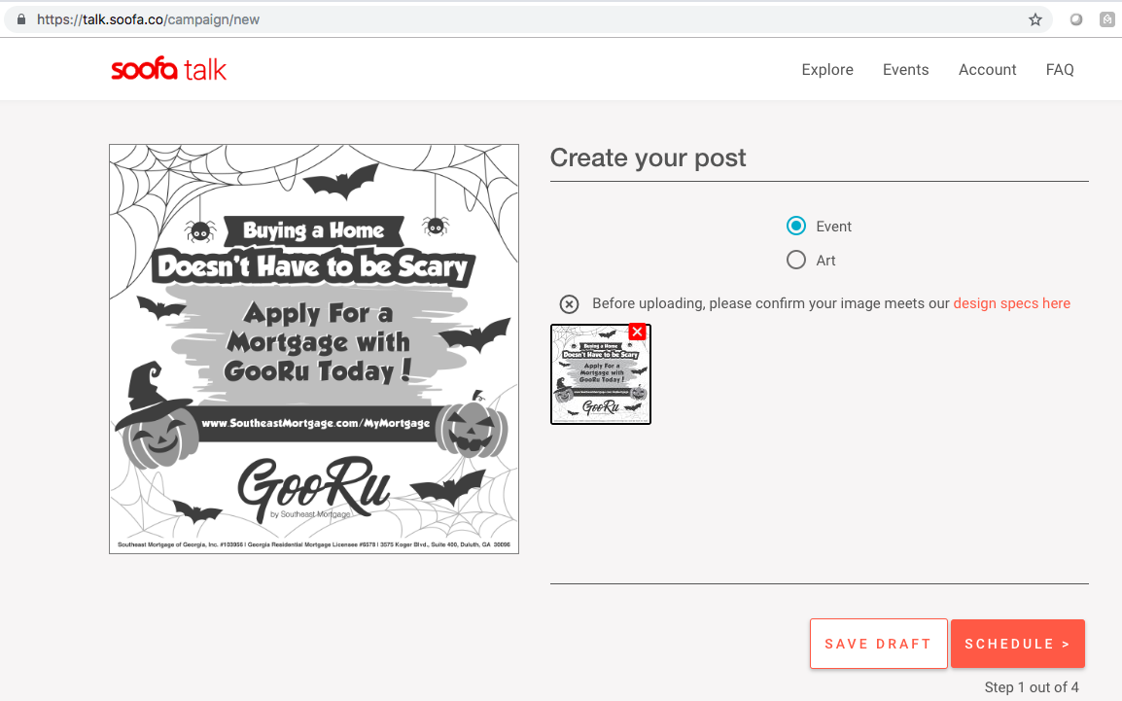The image size is (1122, 701).
Task: Click the 'Art' label text
Action: [825, 261]
